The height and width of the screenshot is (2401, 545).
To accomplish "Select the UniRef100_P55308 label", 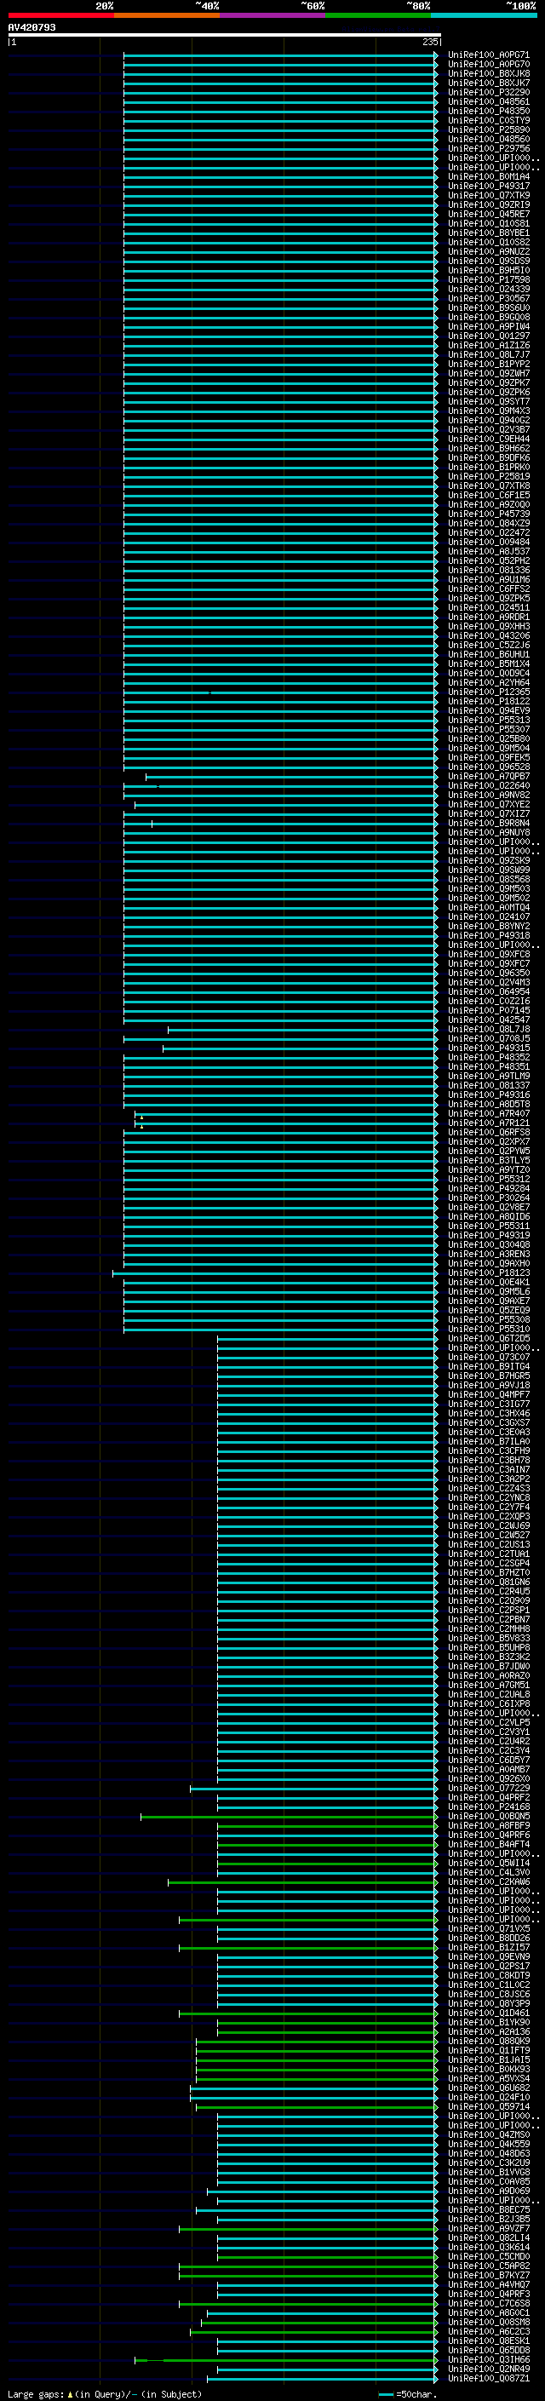I will click(488, 1320).
